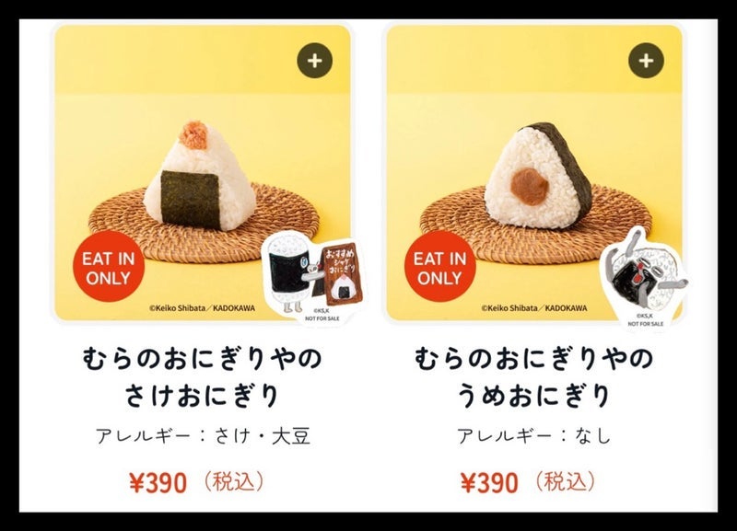Select the salmon-topped onigiri photo
The image size is (737, 531).
pos(201,176)
